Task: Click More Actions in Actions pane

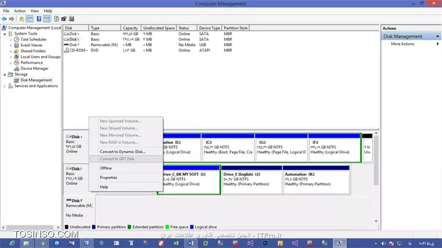Action: coord(402,44)
